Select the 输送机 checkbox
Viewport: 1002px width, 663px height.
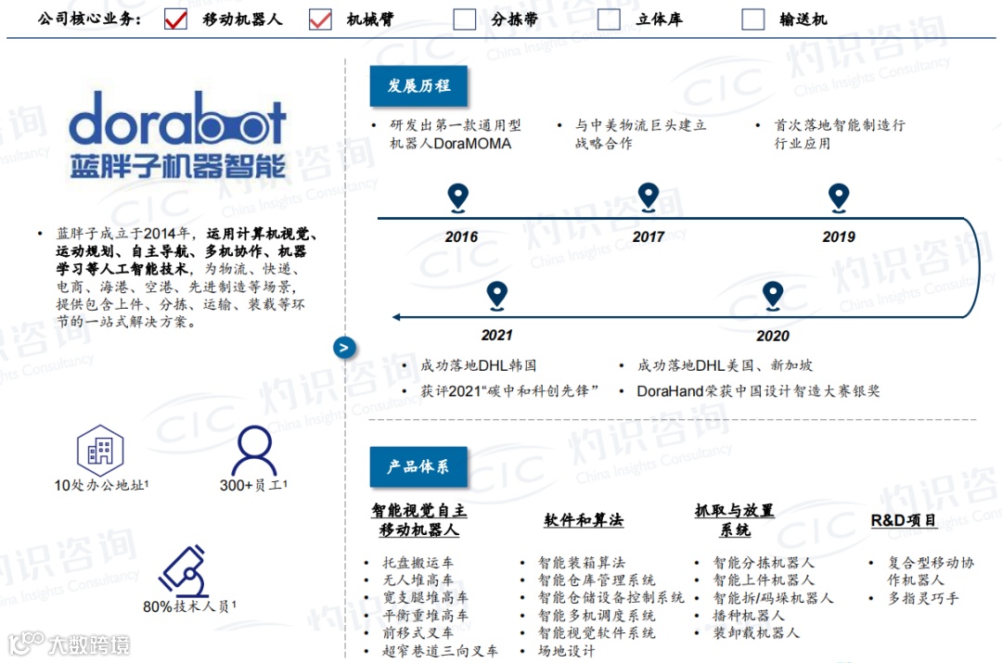coord(753,19)
